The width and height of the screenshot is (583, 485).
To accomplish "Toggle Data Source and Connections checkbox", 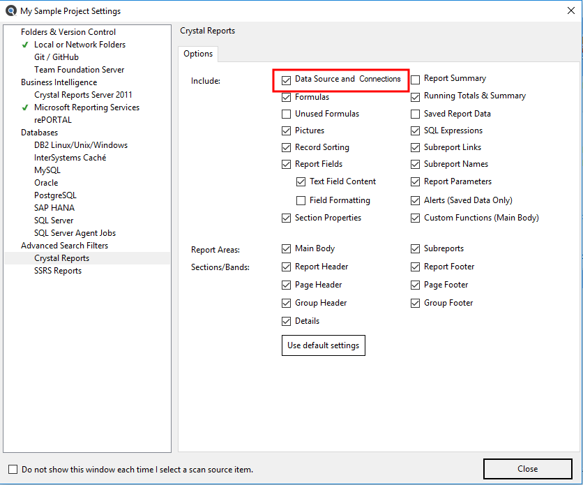I will (x=286, y=80).
